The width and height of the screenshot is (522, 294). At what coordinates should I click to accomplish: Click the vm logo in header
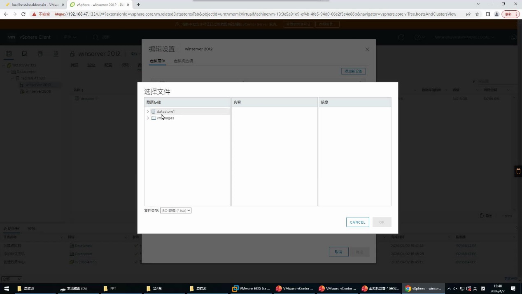pyautogui.click(x=11, y=37)
